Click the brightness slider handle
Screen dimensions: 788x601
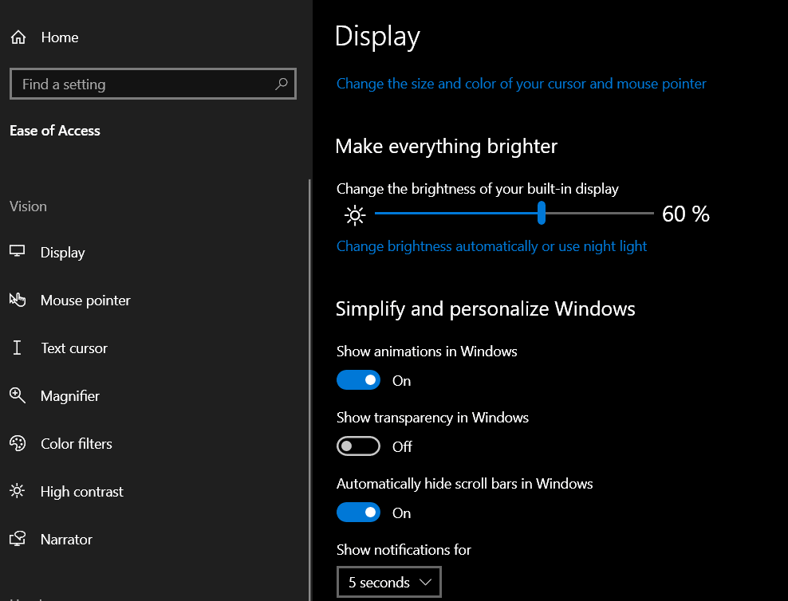542,213
